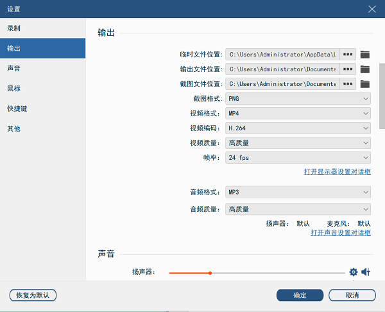Expand the video codec H.264 dropdown
Image resolution: width=385 pixels, height=312 pixels.
[298, 128]
